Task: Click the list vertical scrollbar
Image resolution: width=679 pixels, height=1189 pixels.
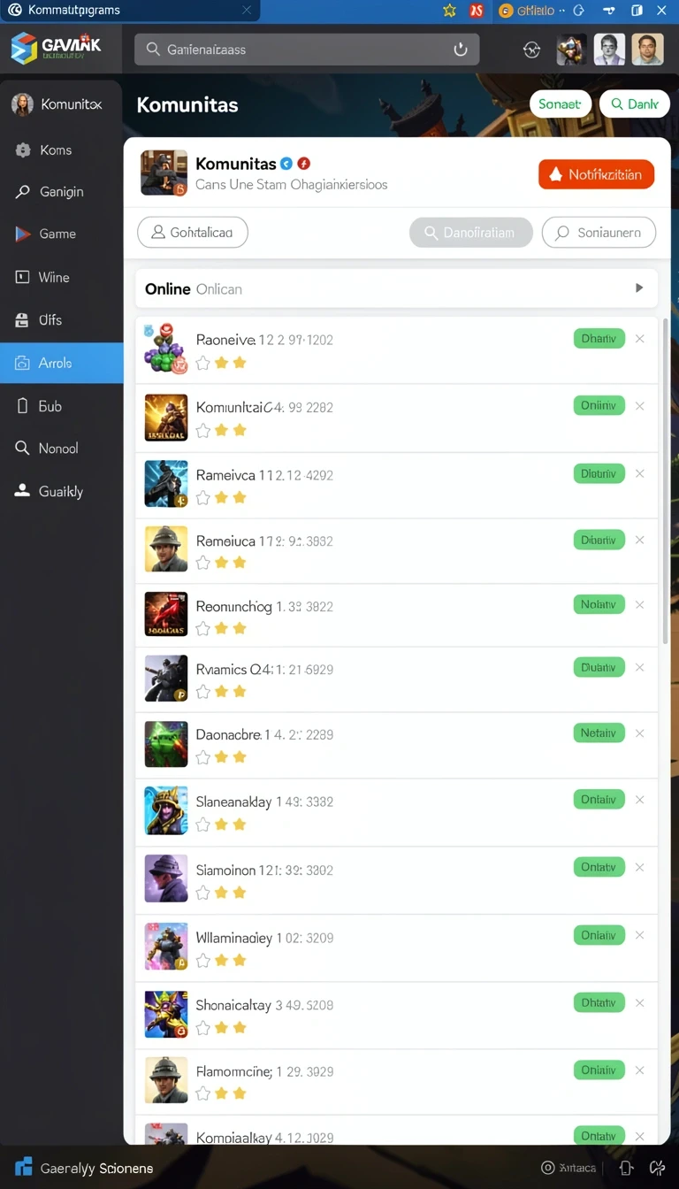Action: pyautogui.click(x=665, y=482)
